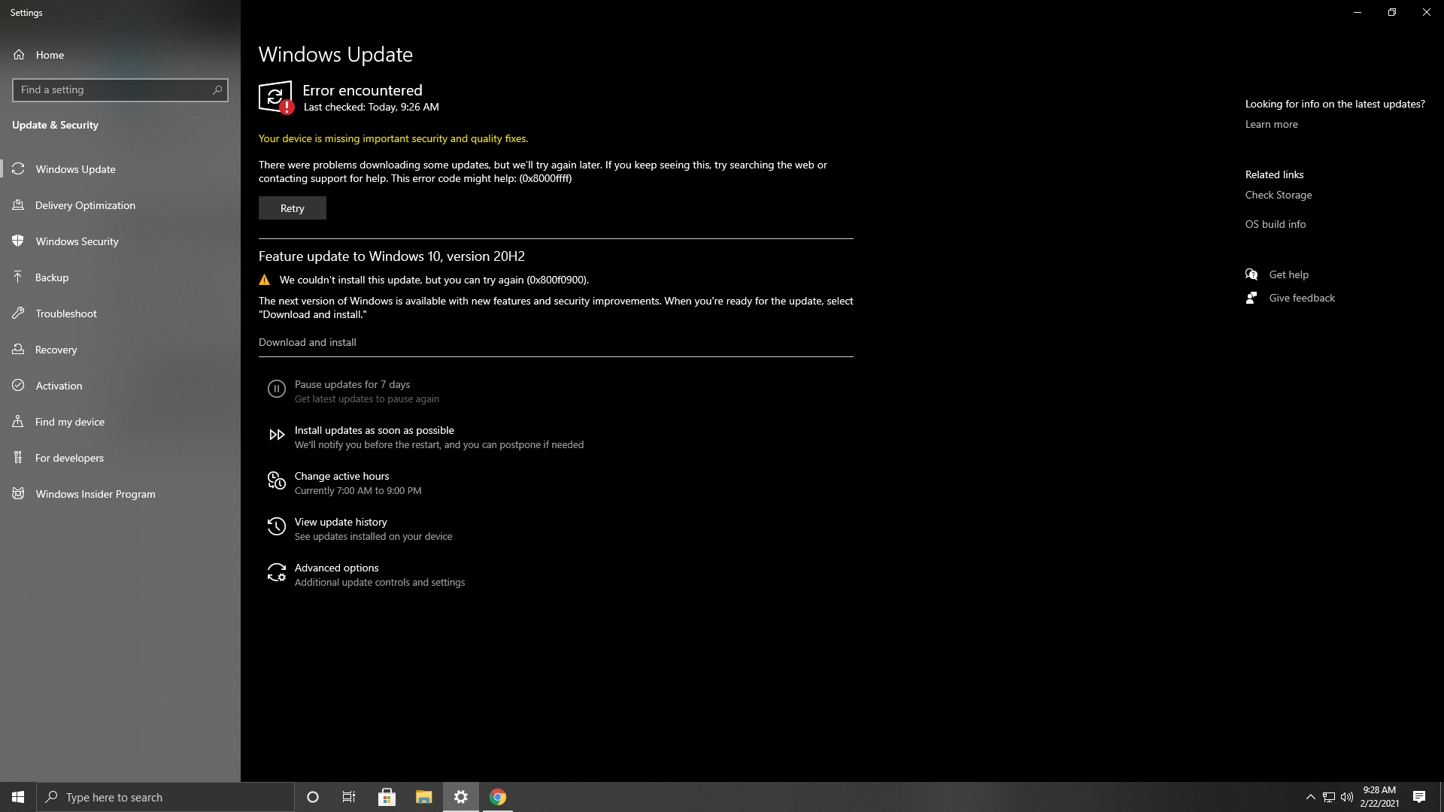Viewport: 1444px width, 812px height.
Task: Open the Action Center notifications icon
Action: (1419, 797)
